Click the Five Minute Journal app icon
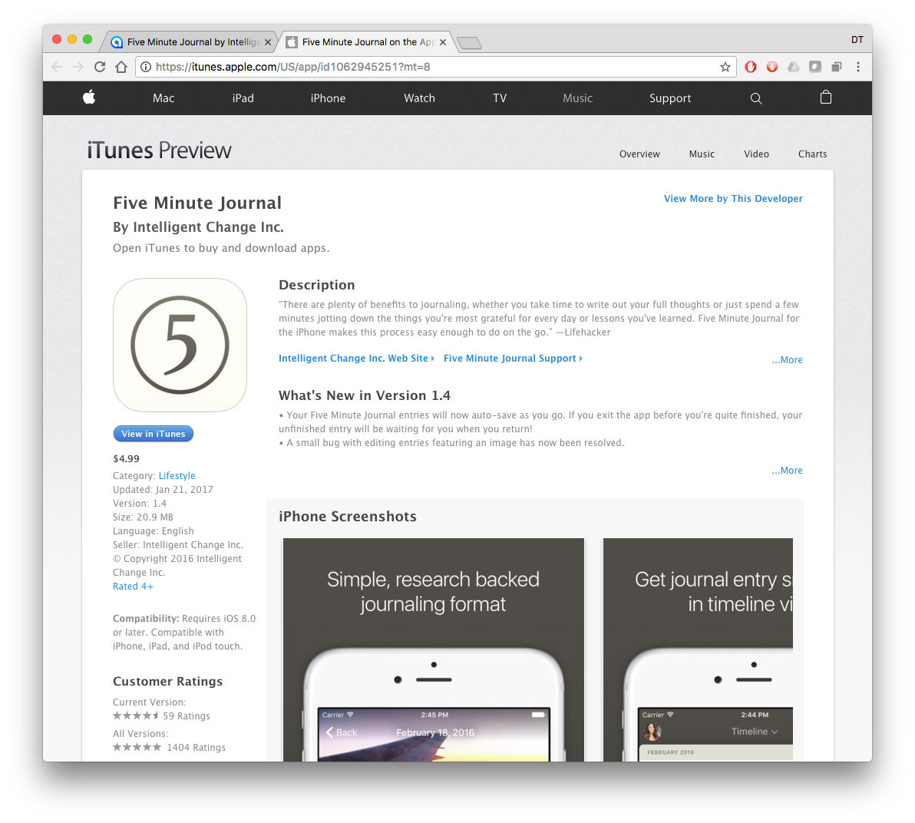915x823 pixels. 180,345
